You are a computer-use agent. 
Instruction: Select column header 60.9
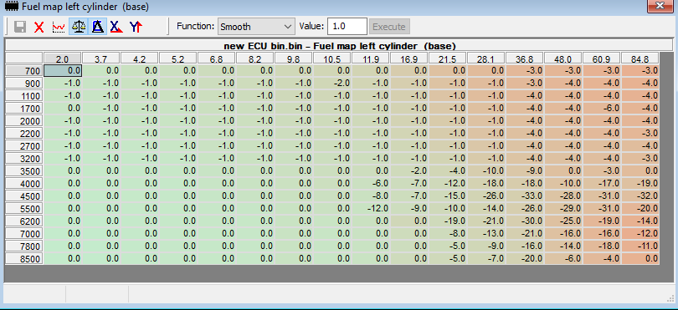click(x=602, y=58)
